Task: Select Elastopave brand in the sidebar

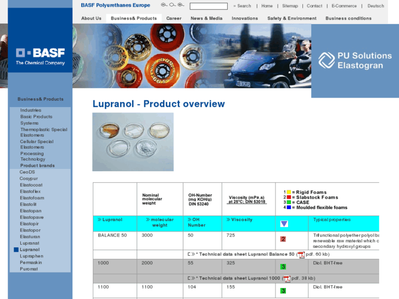Action: [32, 217]
